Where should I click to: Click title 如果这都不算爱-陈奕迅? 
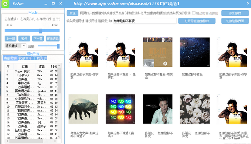[159, 76]
